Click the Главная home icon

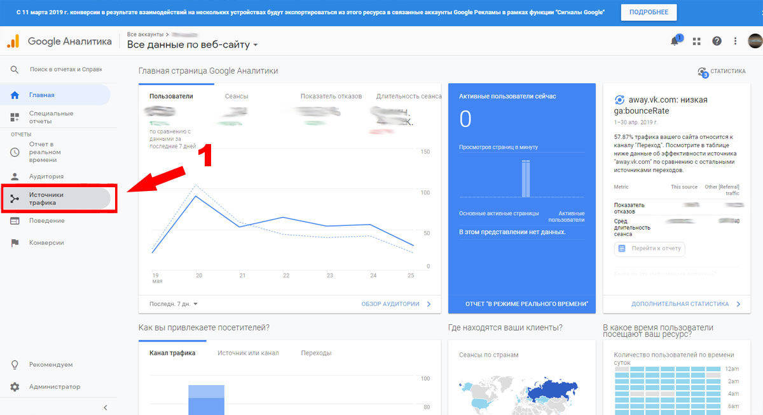coord(15,95)
